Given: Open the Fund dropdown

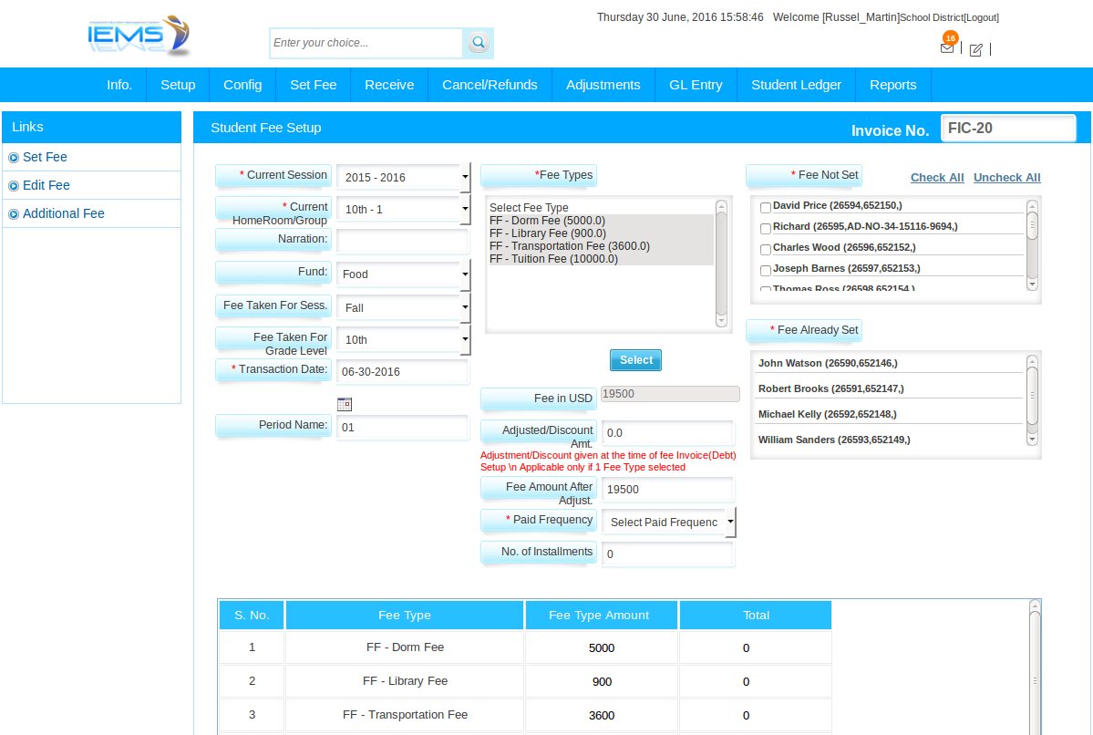Looking at the screenshot, I should (404, 274).
